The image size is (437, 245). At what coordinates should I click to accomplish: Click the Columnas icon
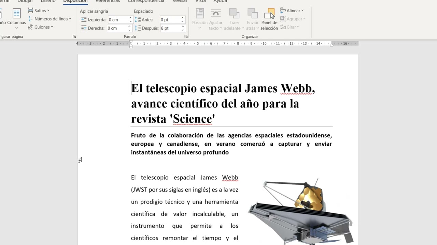pyautogui.click(x=16, y=14)
